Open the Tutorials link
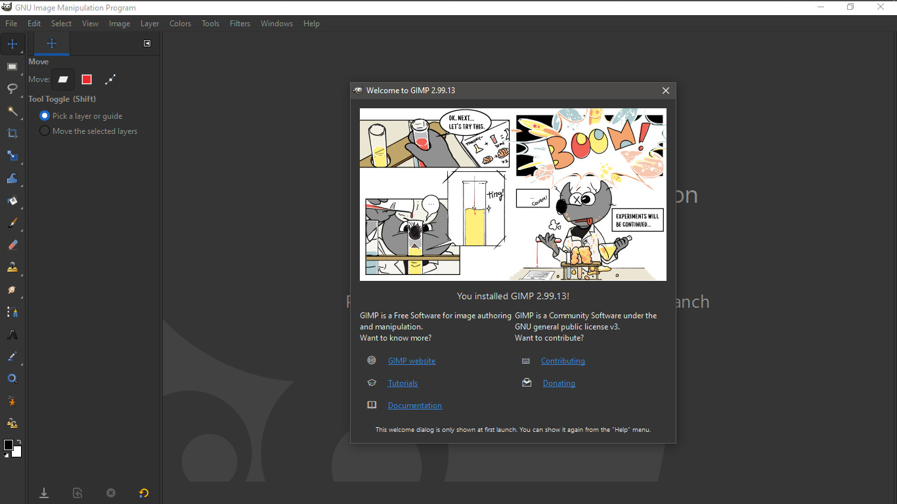This screenshot has height=504, width=897. click(403, 383)
